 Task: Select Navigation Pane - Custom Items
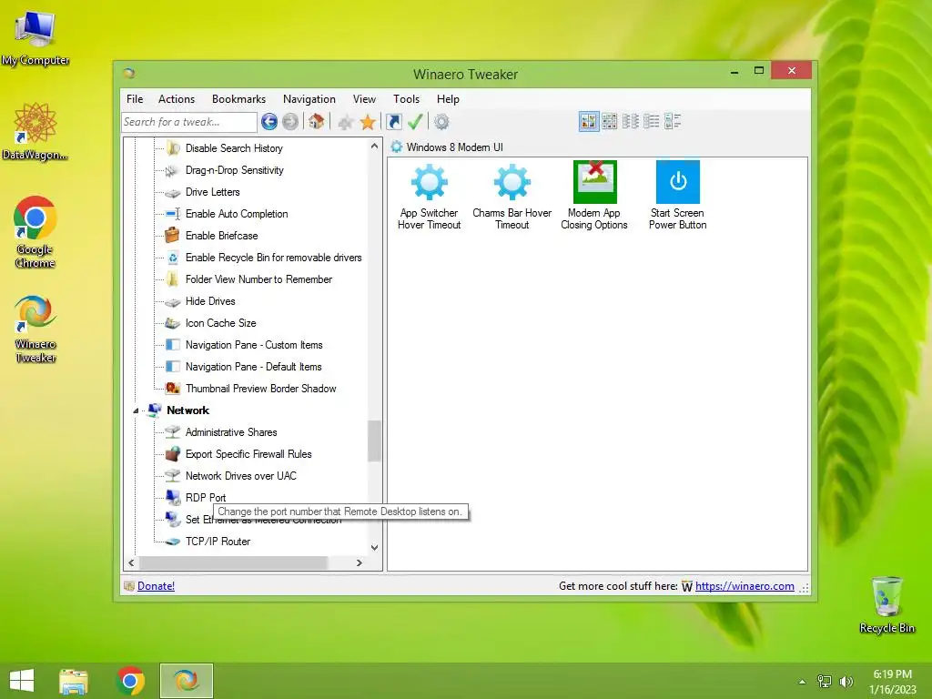(254, 345)
